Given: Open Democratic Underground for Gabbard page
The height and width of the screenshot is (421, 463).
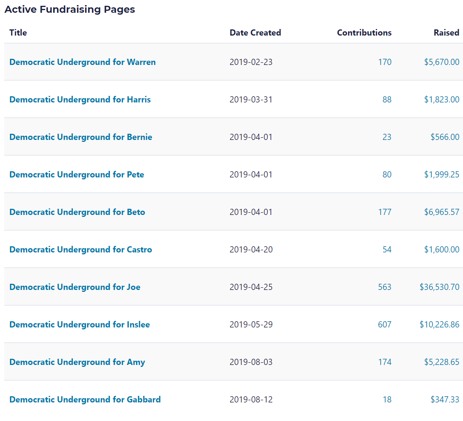Looking at the screenshot, I should [85, 399].
